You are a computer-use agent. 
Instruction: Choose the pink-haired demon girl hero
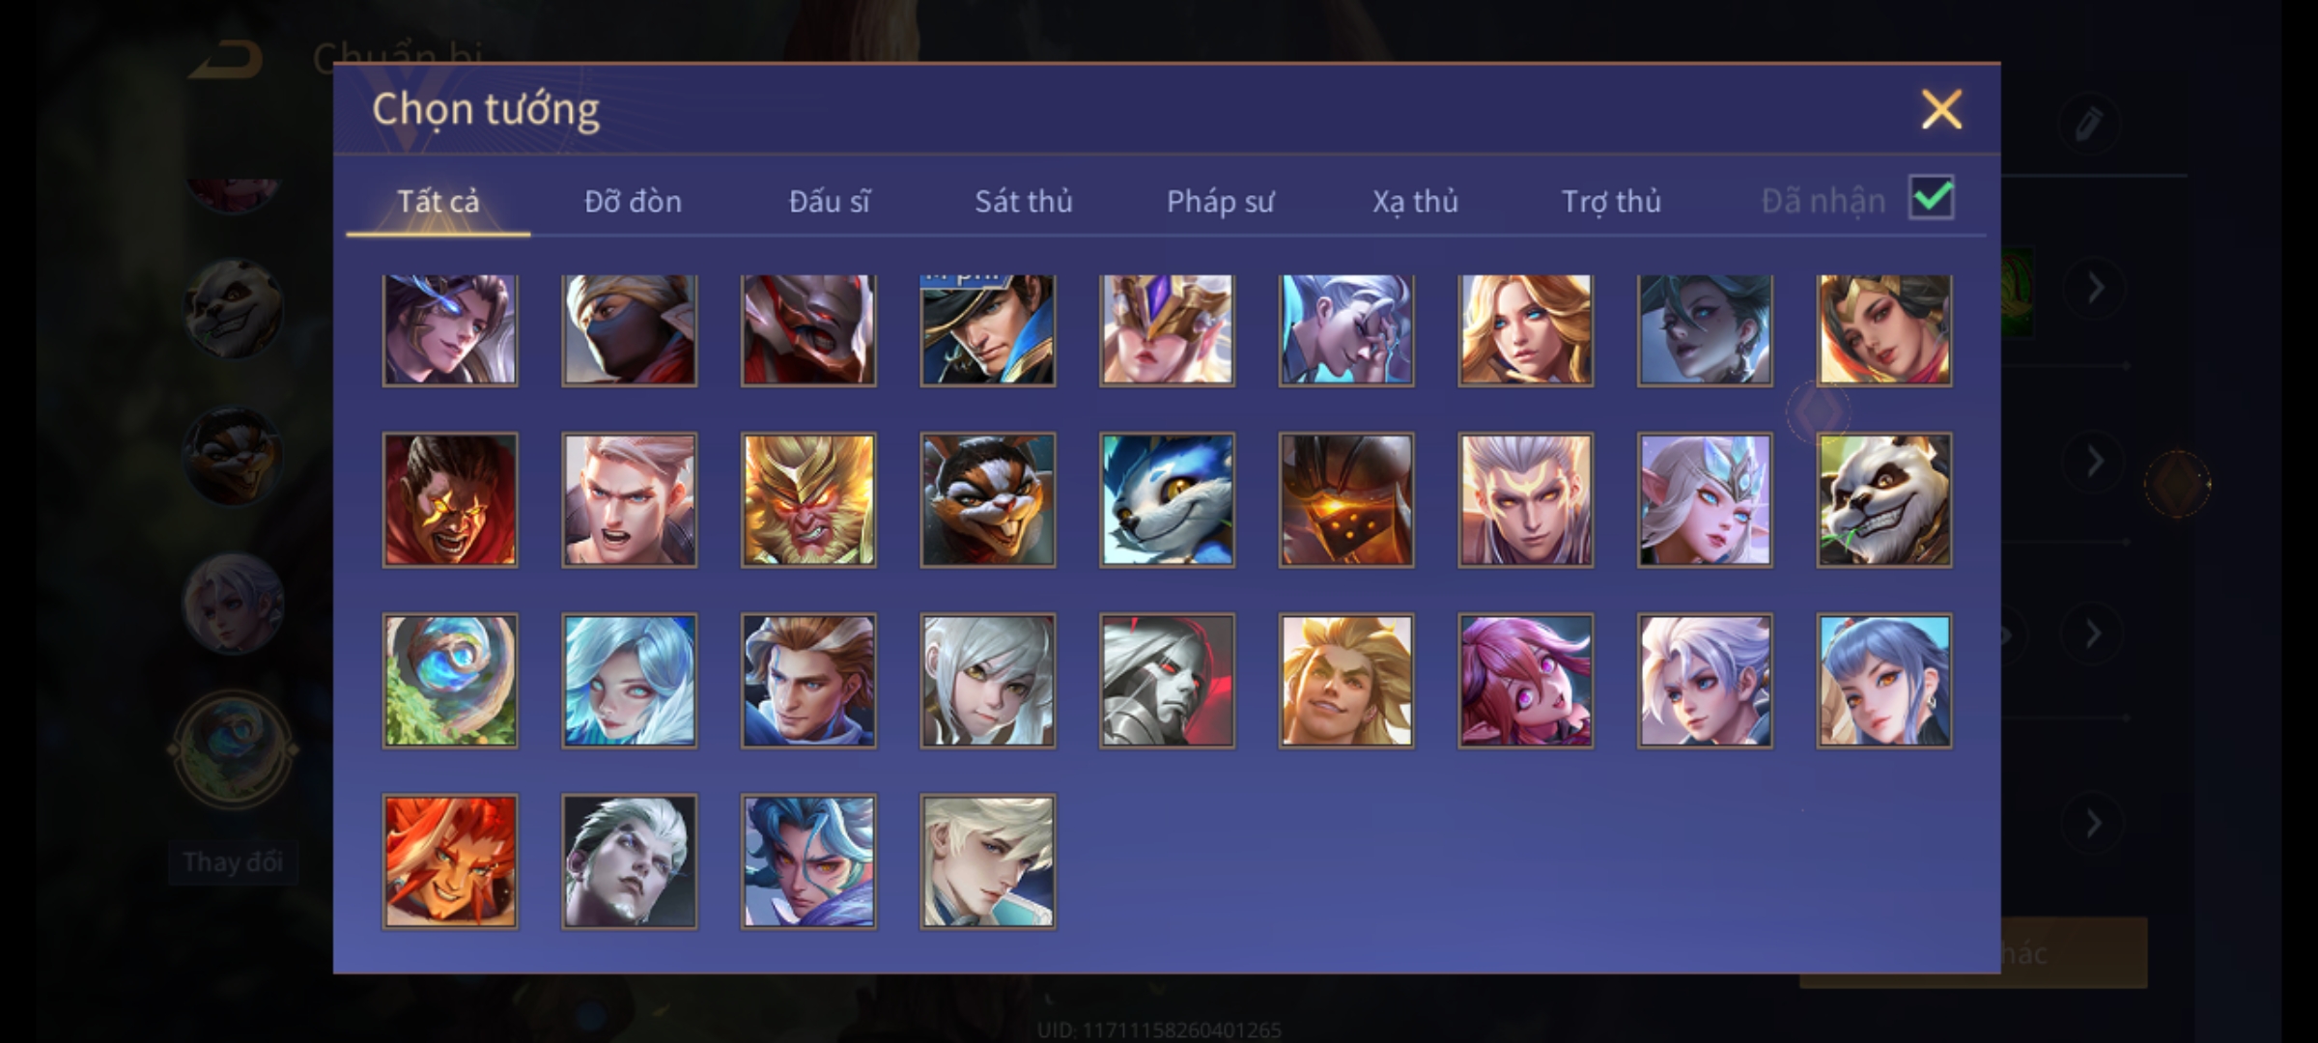pyautogui.click(x=1525, y=681)
